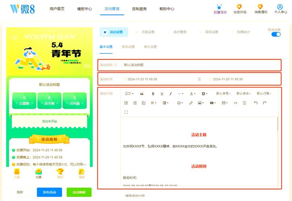Screen dimensions: 292x201
Task: Select the 基本设置 sub-tab
Action: click(106, 47)
